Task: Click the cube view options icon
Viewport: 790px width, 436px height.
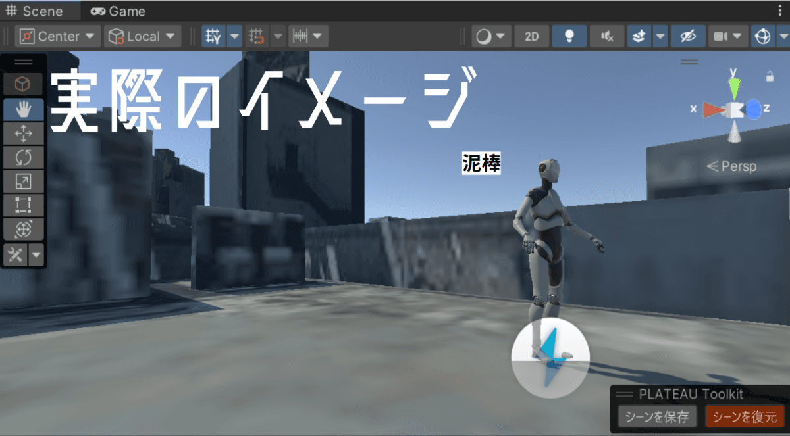Action: [24, 84]
